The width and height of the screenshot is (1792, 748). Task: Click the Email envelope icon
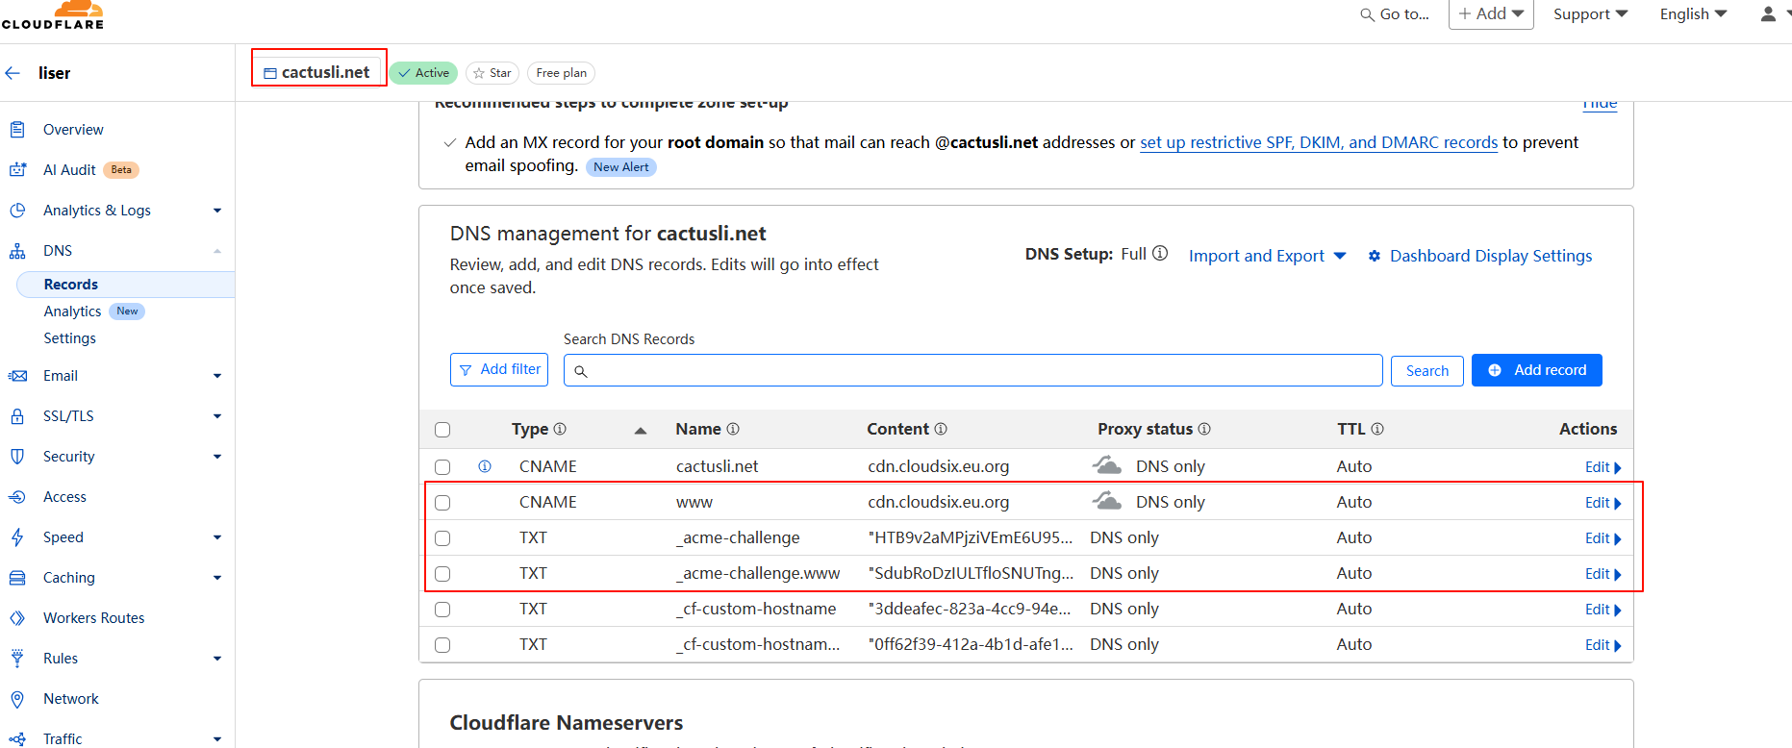pos(17,376)
